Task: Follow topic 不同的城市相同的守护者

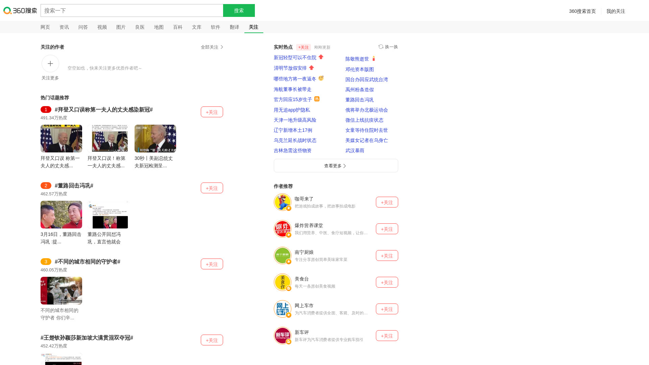Action: (x=212, y=264)
